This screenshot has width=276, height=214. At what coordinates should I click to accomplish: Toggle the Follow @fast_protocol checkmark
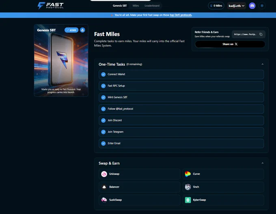[x=103, y=109]
